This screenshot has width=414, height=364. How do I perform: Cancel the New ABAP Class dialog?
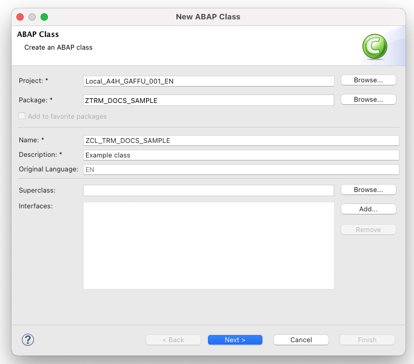click(301, 340)
